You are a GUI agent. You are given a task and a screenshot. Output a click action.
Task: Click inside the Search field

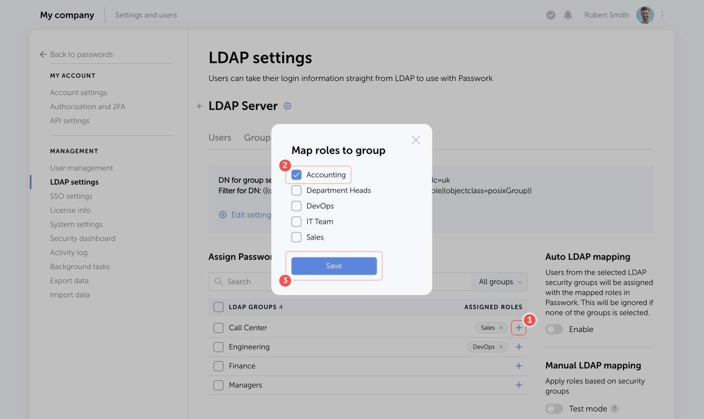pyautogui.click(x=246, y=281)
